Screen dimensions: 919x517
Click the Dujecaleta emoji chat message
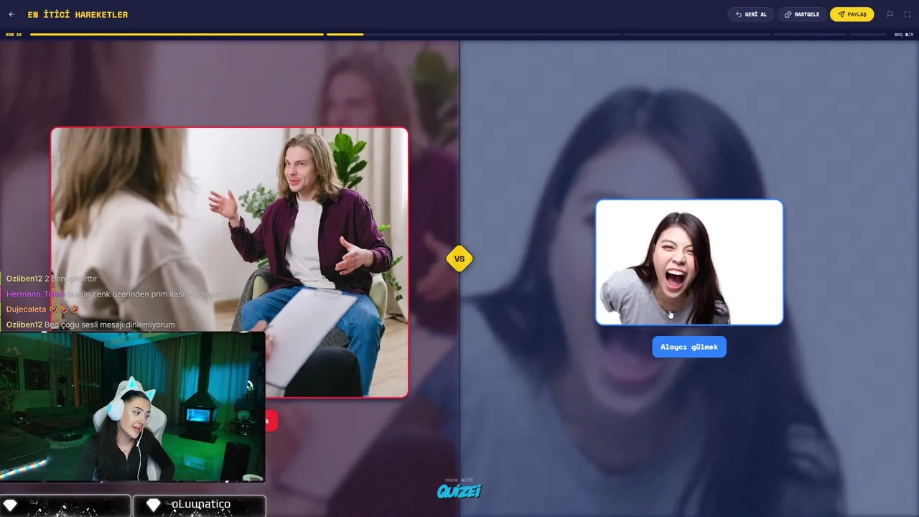[x=42, y=309]
